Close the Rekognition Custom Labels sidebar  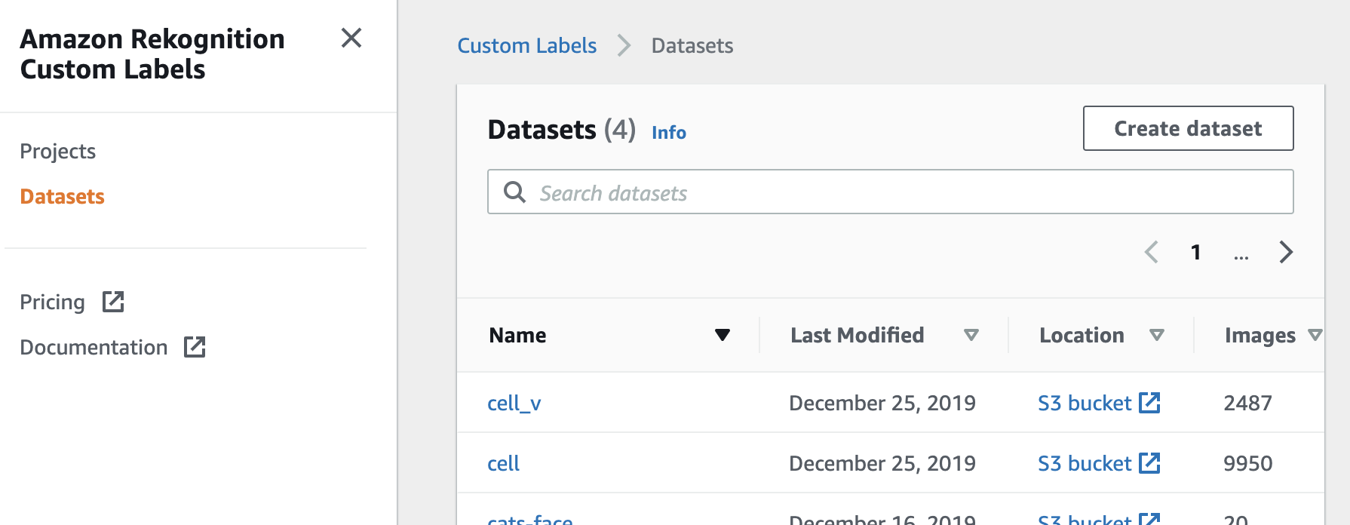click(351, 38)
